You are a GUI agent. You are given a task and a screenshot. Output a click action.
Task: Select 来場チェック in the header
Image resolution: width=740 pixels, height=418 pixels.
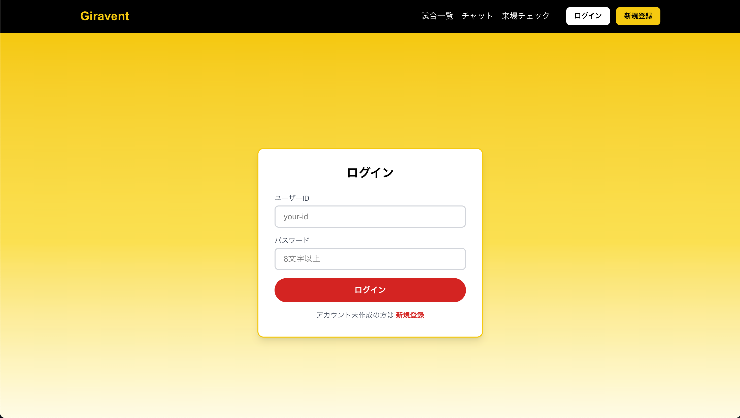pos(525,16)
